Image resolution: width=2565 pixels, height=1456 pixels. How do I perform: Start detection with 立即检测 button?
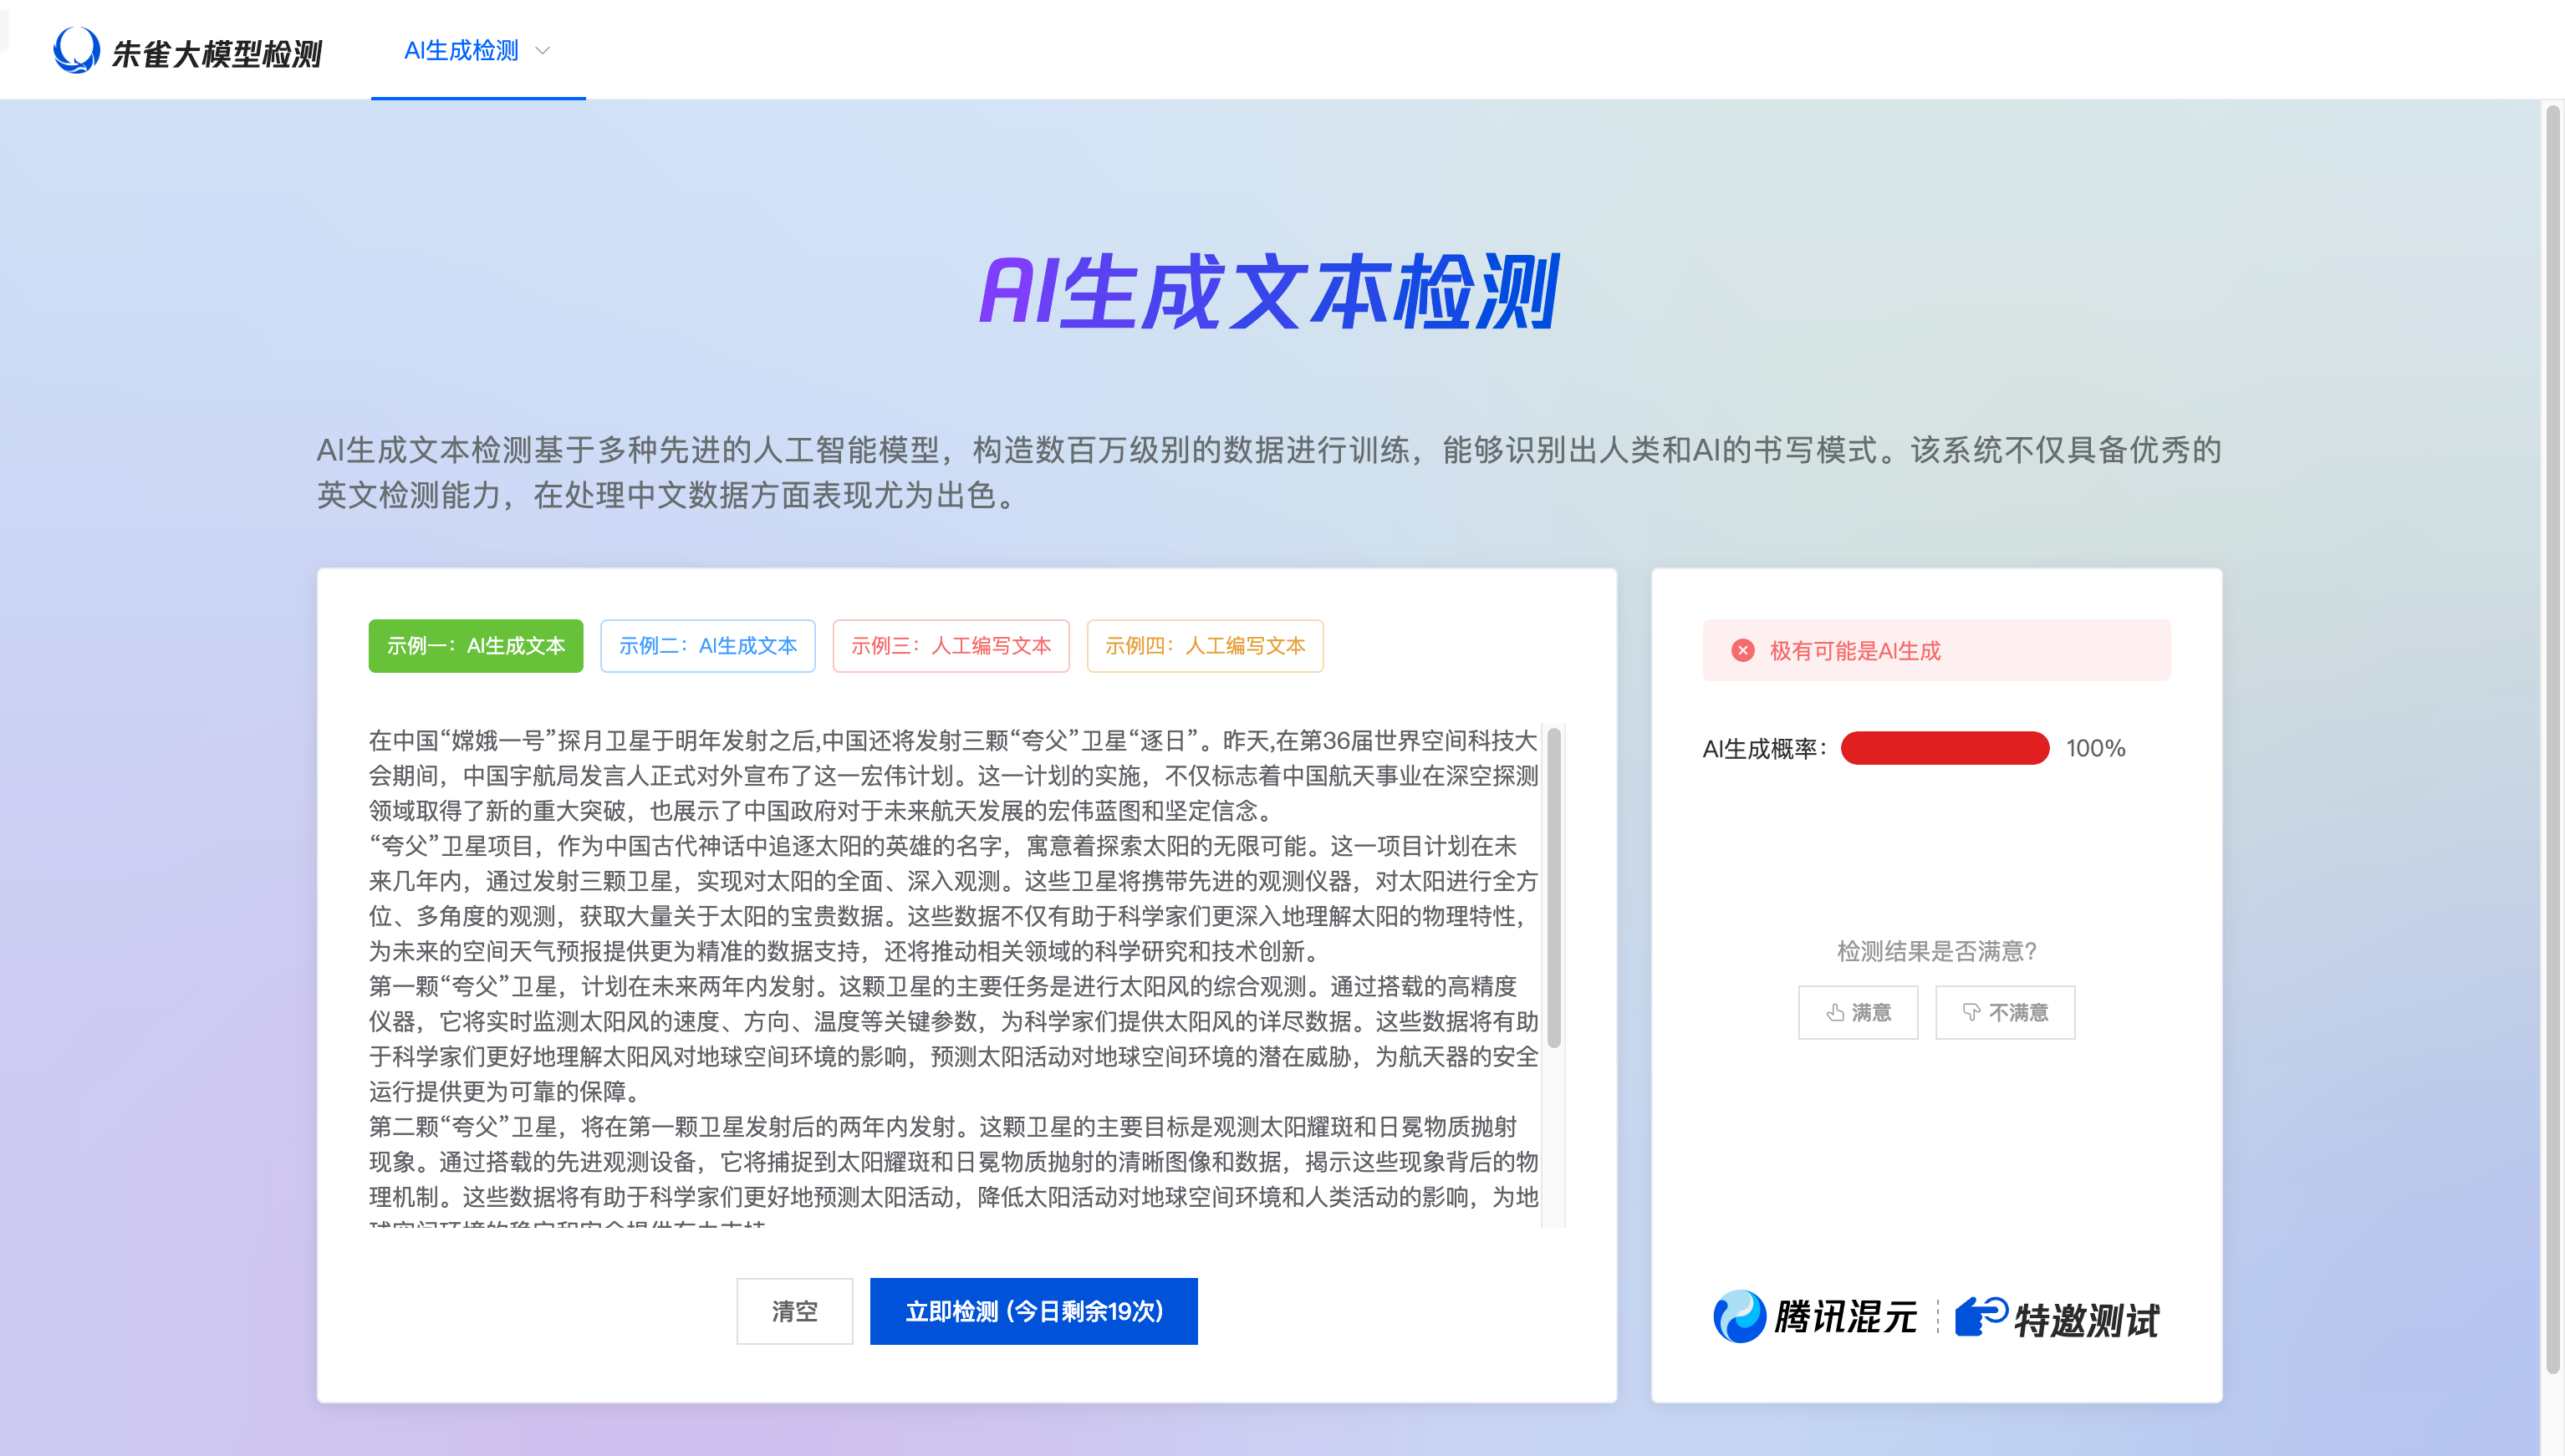pyautogui.click(x=1033, y=1311)
